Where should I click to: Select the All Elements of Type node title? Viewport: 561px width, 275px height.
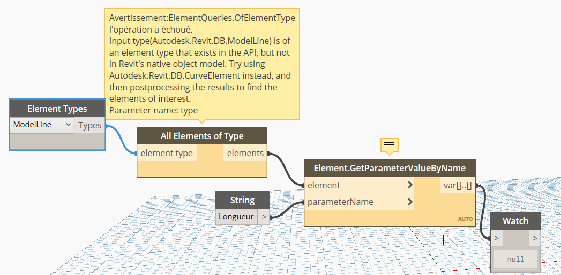click(202, 136)
